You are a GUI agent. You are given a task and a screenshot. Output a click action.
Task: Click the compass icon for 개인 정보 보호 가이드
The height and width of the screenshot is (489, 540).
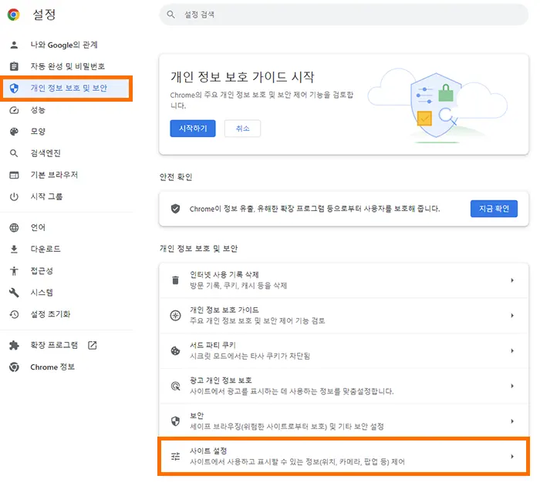point(175,315)
